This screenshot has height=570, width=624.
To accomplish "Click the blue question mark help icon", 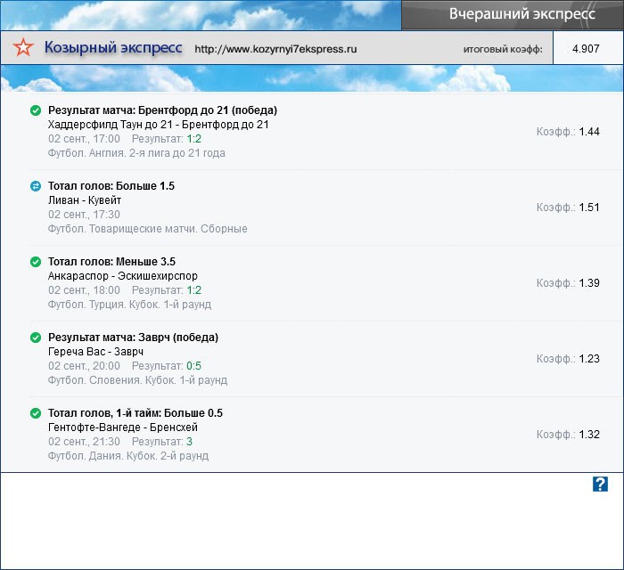I will 600,484.
